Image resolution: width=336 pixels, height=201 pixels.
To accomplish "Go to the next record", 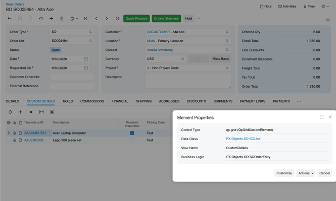I will 107,19.
